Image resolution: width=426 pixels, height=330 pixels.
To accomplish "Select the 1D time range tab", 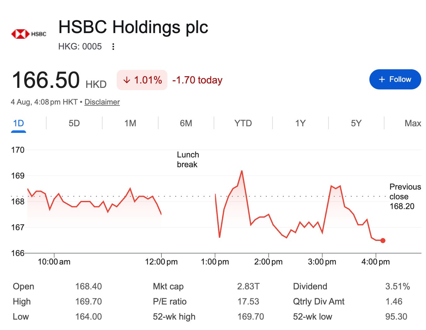I will click(19, 123).
